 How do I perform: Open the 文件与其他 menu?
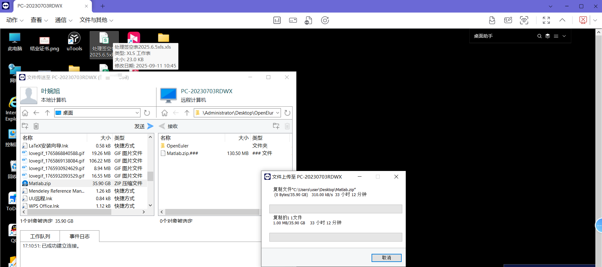pyautogui.click(x=96, y=20)
